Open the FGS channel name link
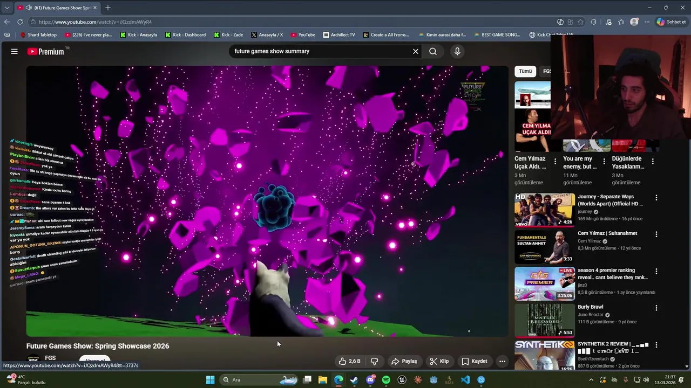Screen dimensions: 691x388 (x=50, y=358)
